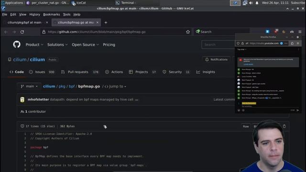306x172 pixels.
Task: Open a new browser tab with plus
Action: point(106,22)
